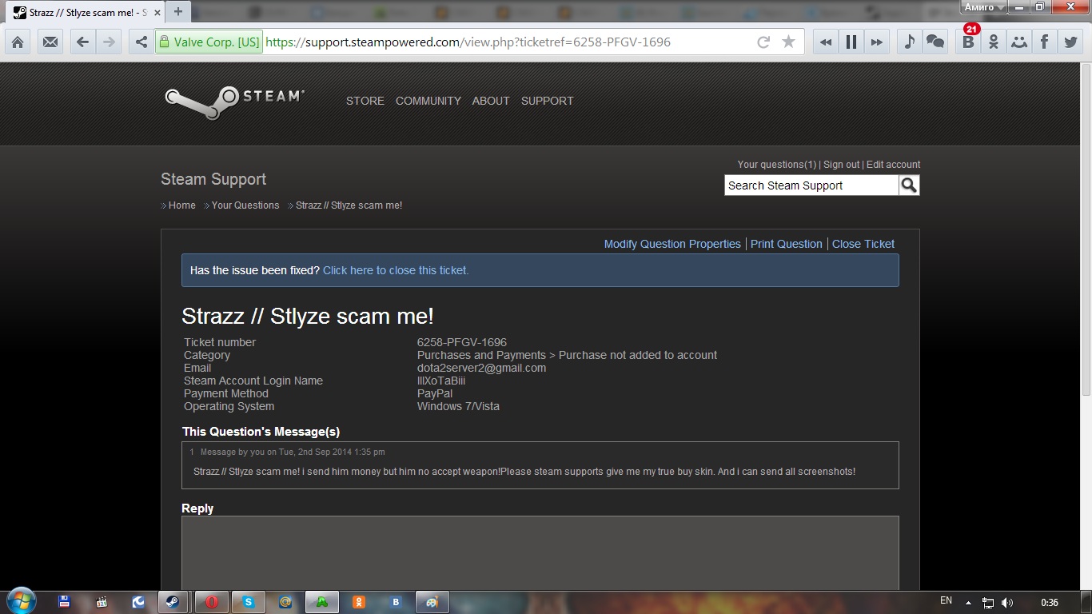Open the Mail.ru Agent @ taskbar icon
The height and width of the screenshot is (614, 1092).
pyautogui.click(x=285, y=602)
